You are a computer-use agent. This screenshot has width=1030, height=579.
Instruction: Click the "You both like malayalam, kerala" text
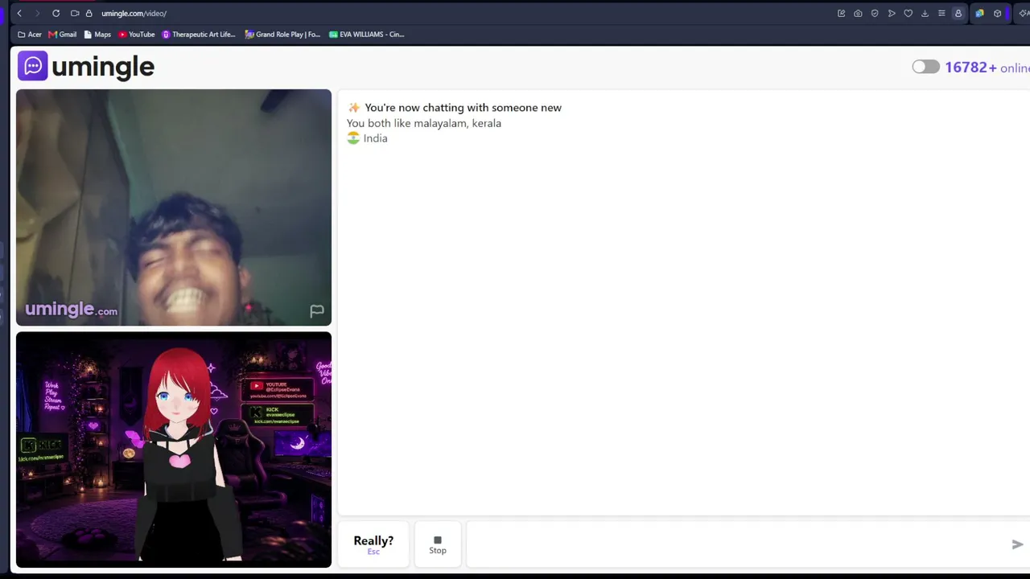click(x=424, y=123)
